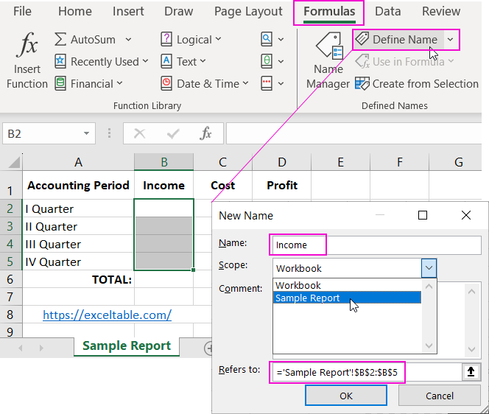
Task: Click the formula bar fx button
Action: click(205, 133)
